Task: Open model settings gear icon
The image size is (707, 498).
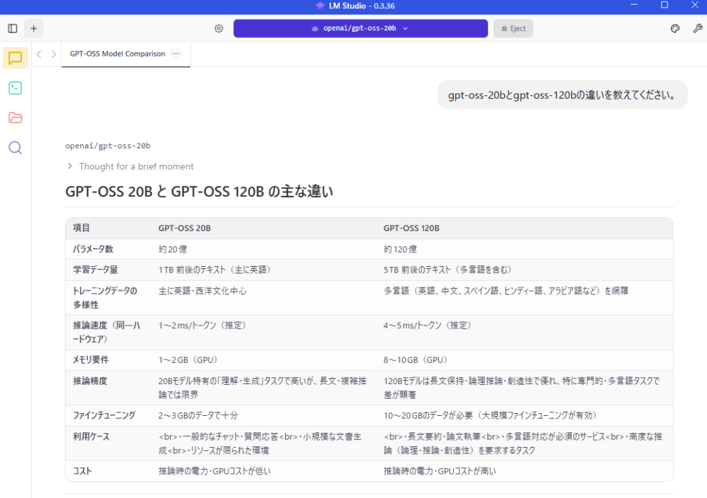Action: (219, 28)
